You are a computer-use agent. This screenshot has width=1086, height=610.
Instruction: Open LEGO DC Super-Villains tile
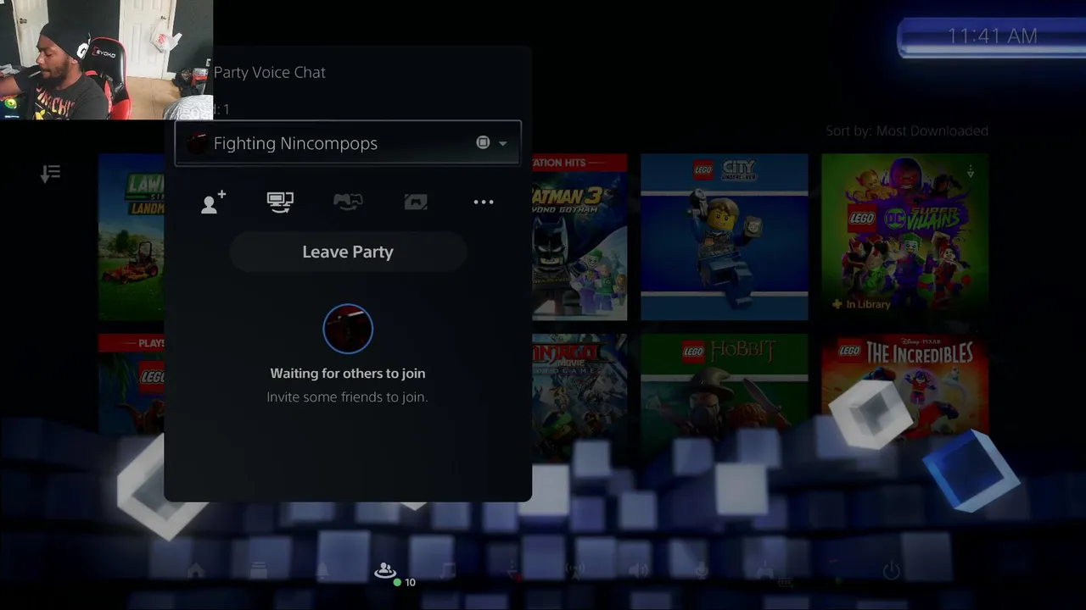click(x=904, y=237)
